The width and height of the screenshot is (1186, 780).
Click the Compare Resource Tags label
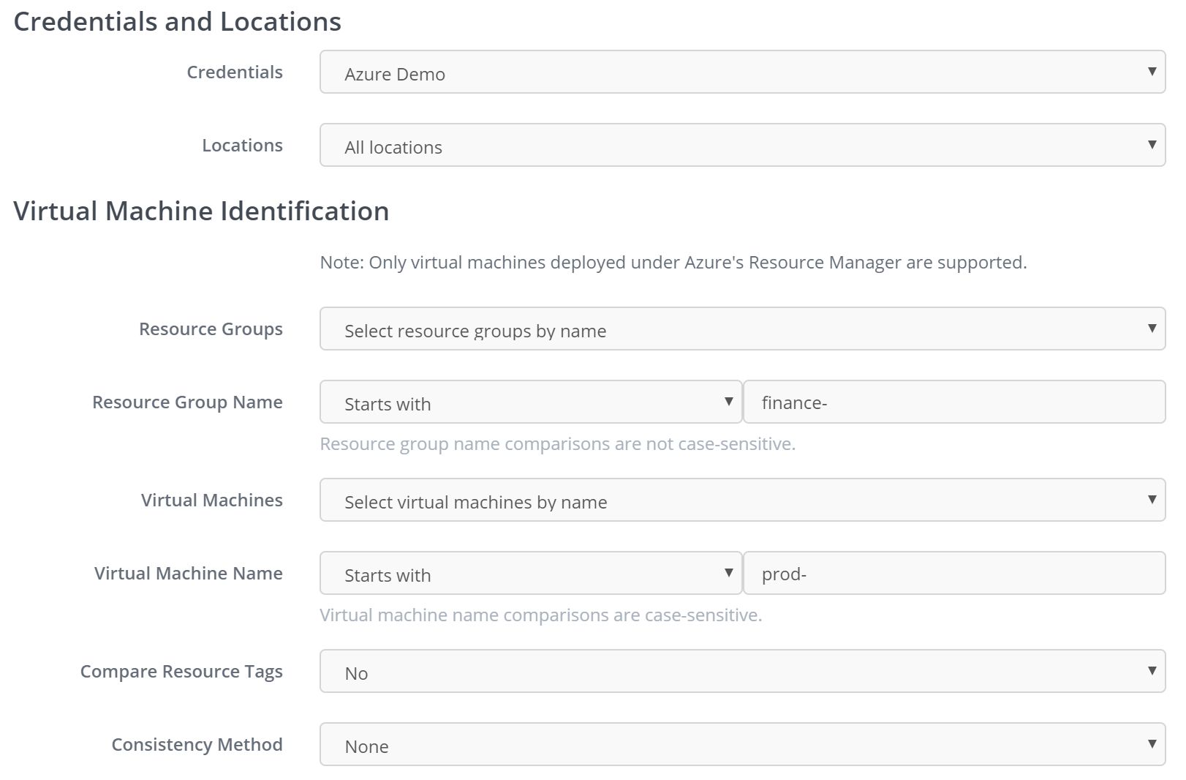pyautogui.click(x=181, y=672)
